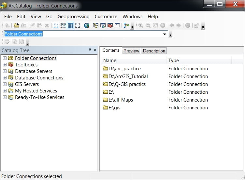Select D:\arc_practice folder connection
Viewport: 245px width, 180px height.
(x=122, y=69)
